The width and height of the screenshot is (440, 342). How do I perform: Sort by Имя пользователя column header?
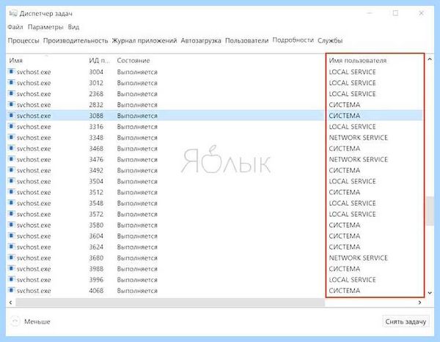358,61
